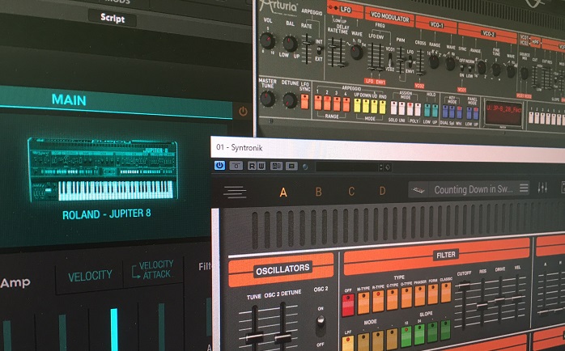565x351 pixels.
Task: Select LPF filter mode button
Action: tap(348, 344)
